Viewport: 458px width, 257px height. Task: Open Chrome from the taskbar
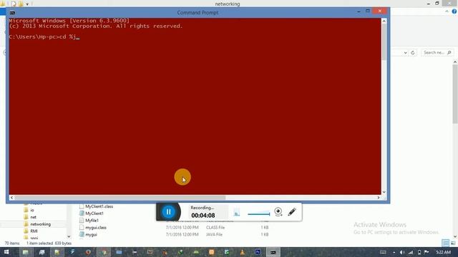point(104,252)
